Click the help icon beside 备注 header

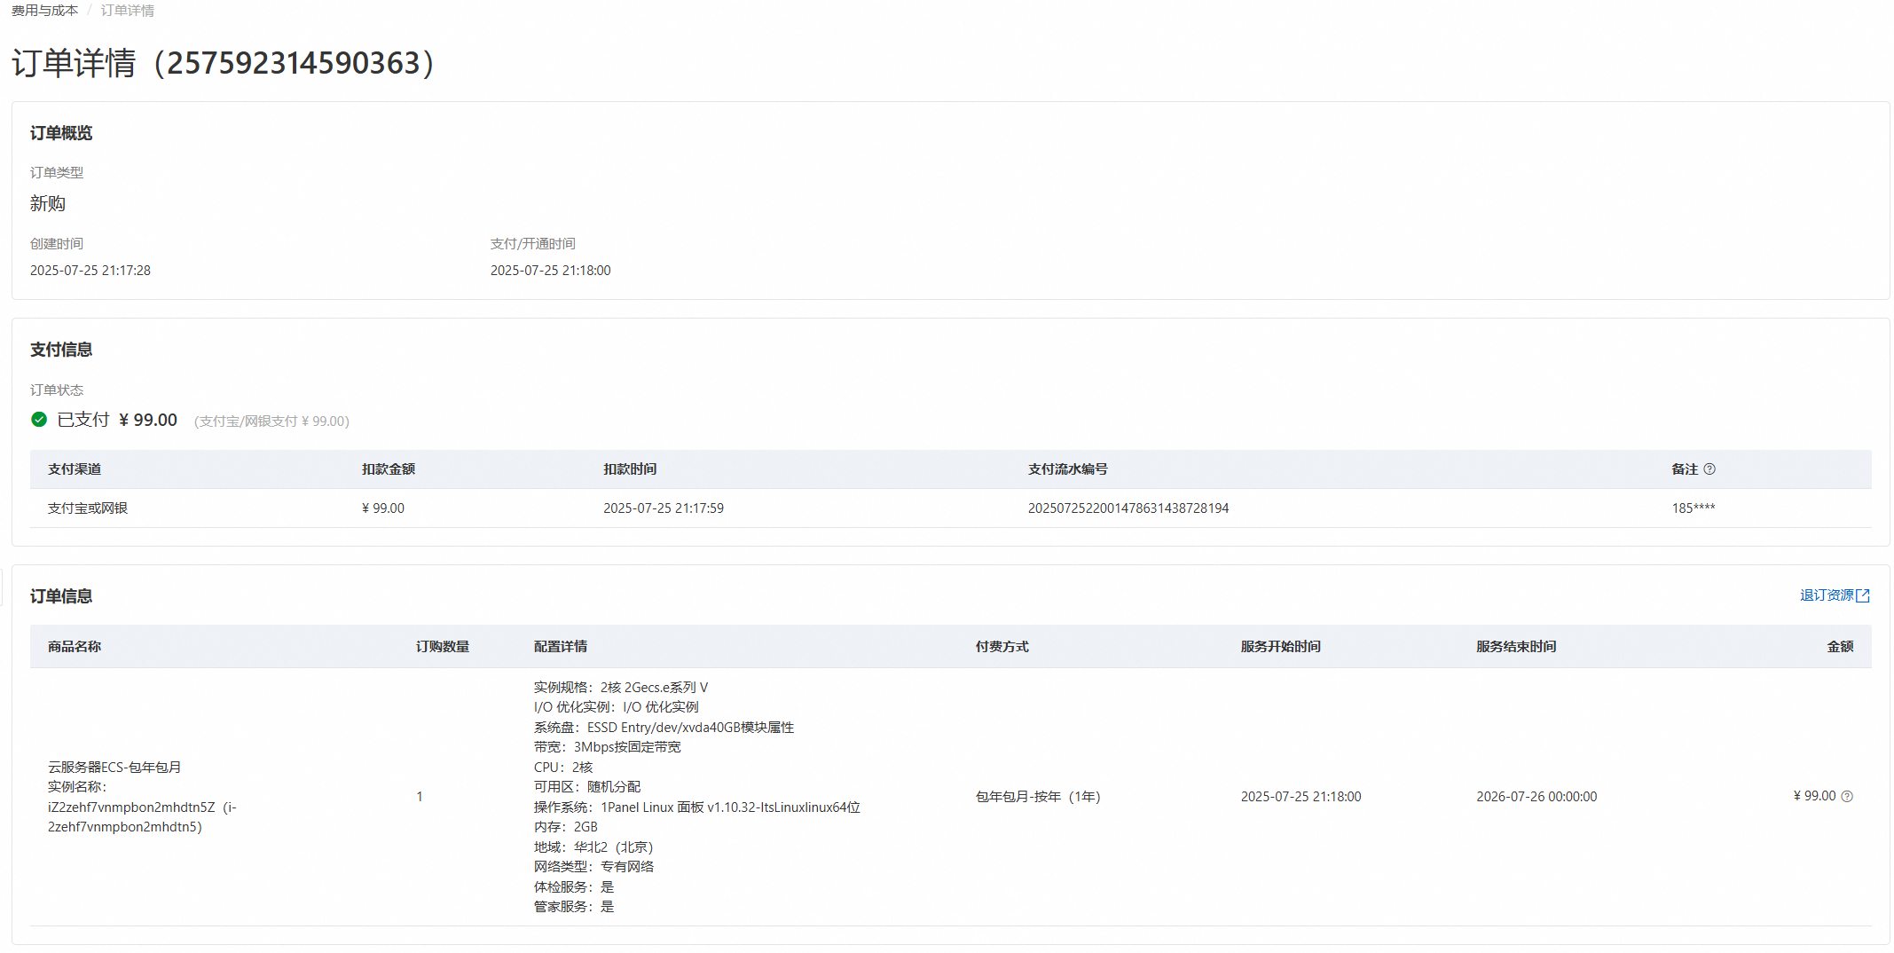(x=1709, y=469)
